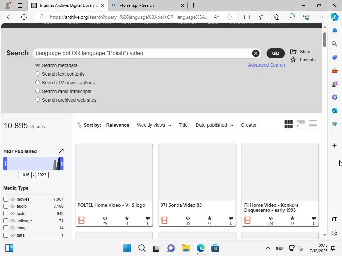The width and height of the screenshot is (342, 256).
Task: Click movie icon on ITI Home Video card
Action: coord(247,220)
